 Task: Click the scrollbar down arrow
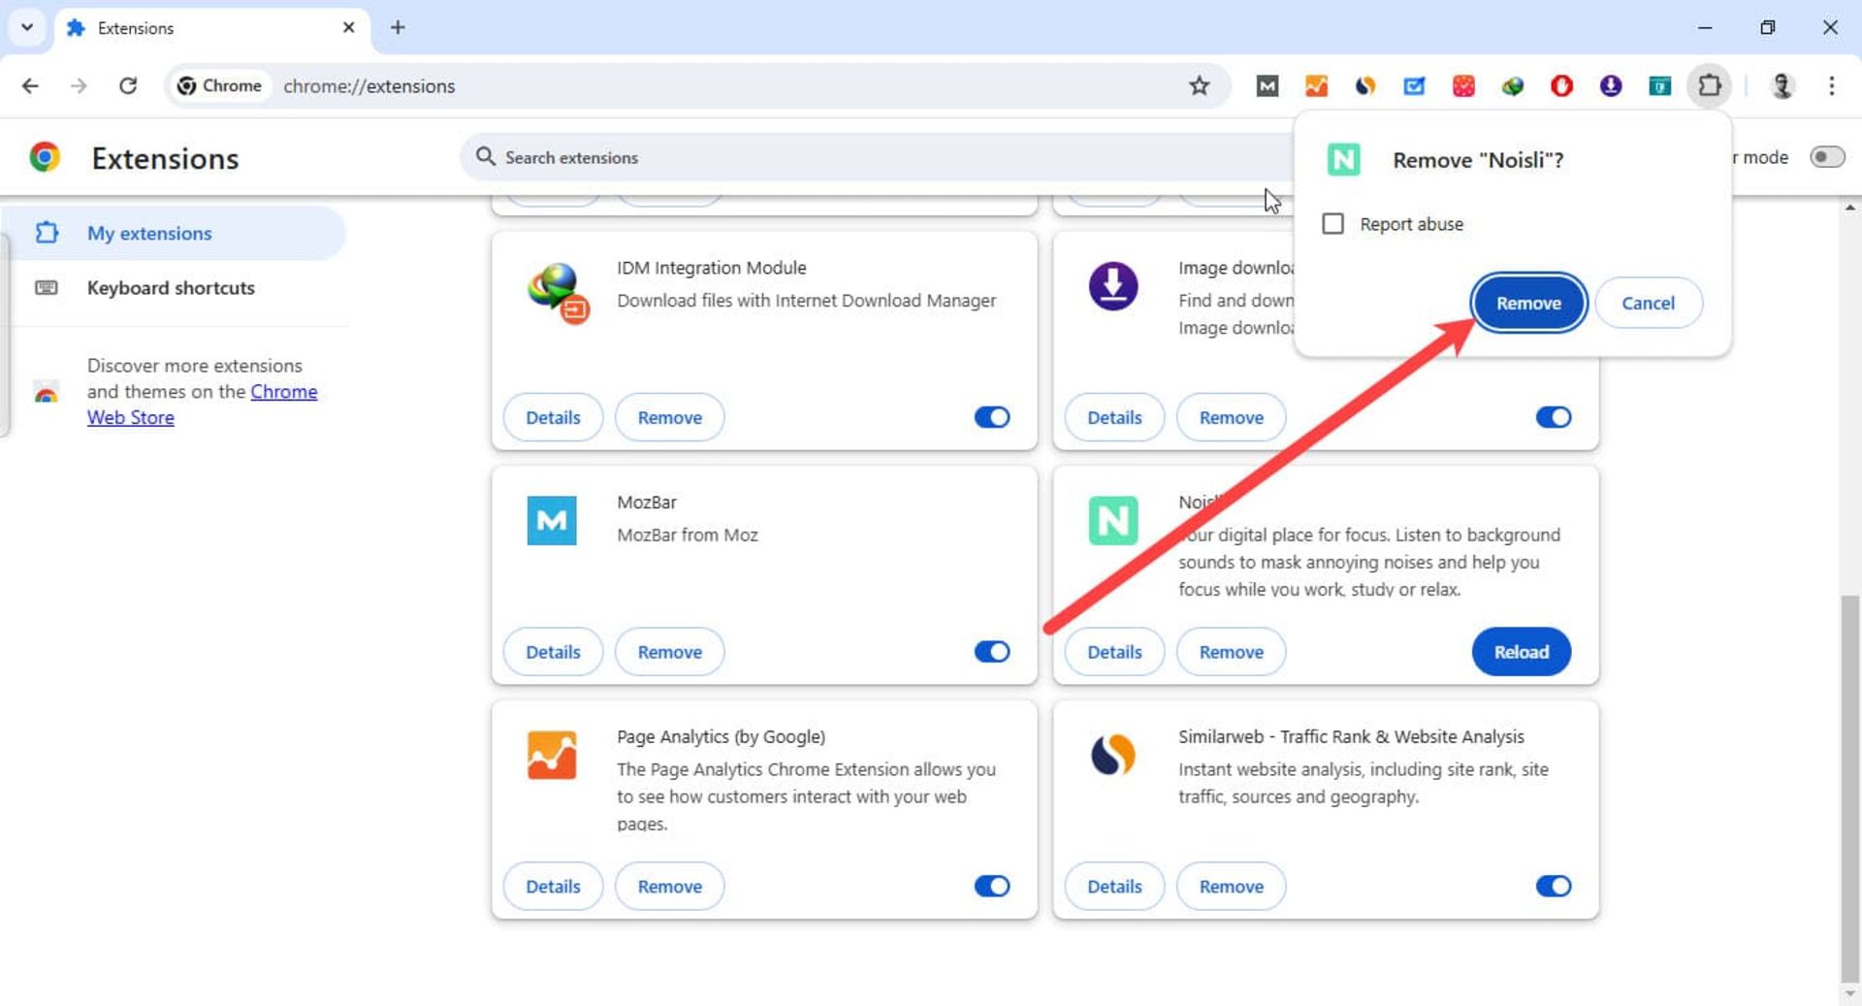click(x=1850, y=994)
